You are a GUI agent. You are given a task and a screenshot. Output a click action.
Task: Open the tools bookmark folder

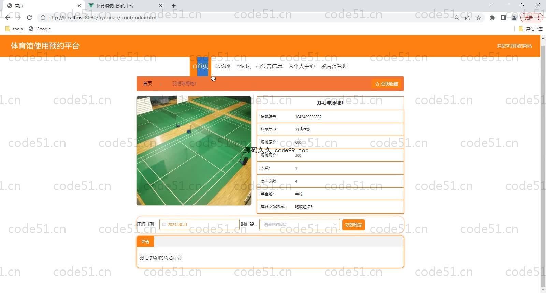14,29
